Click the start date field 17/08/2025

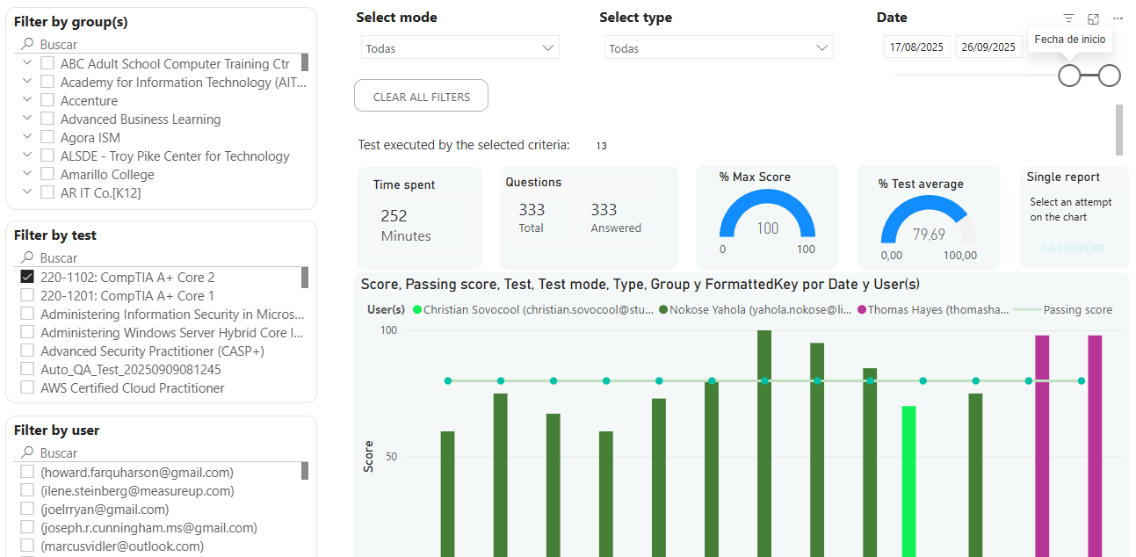(x=916, y=47)
